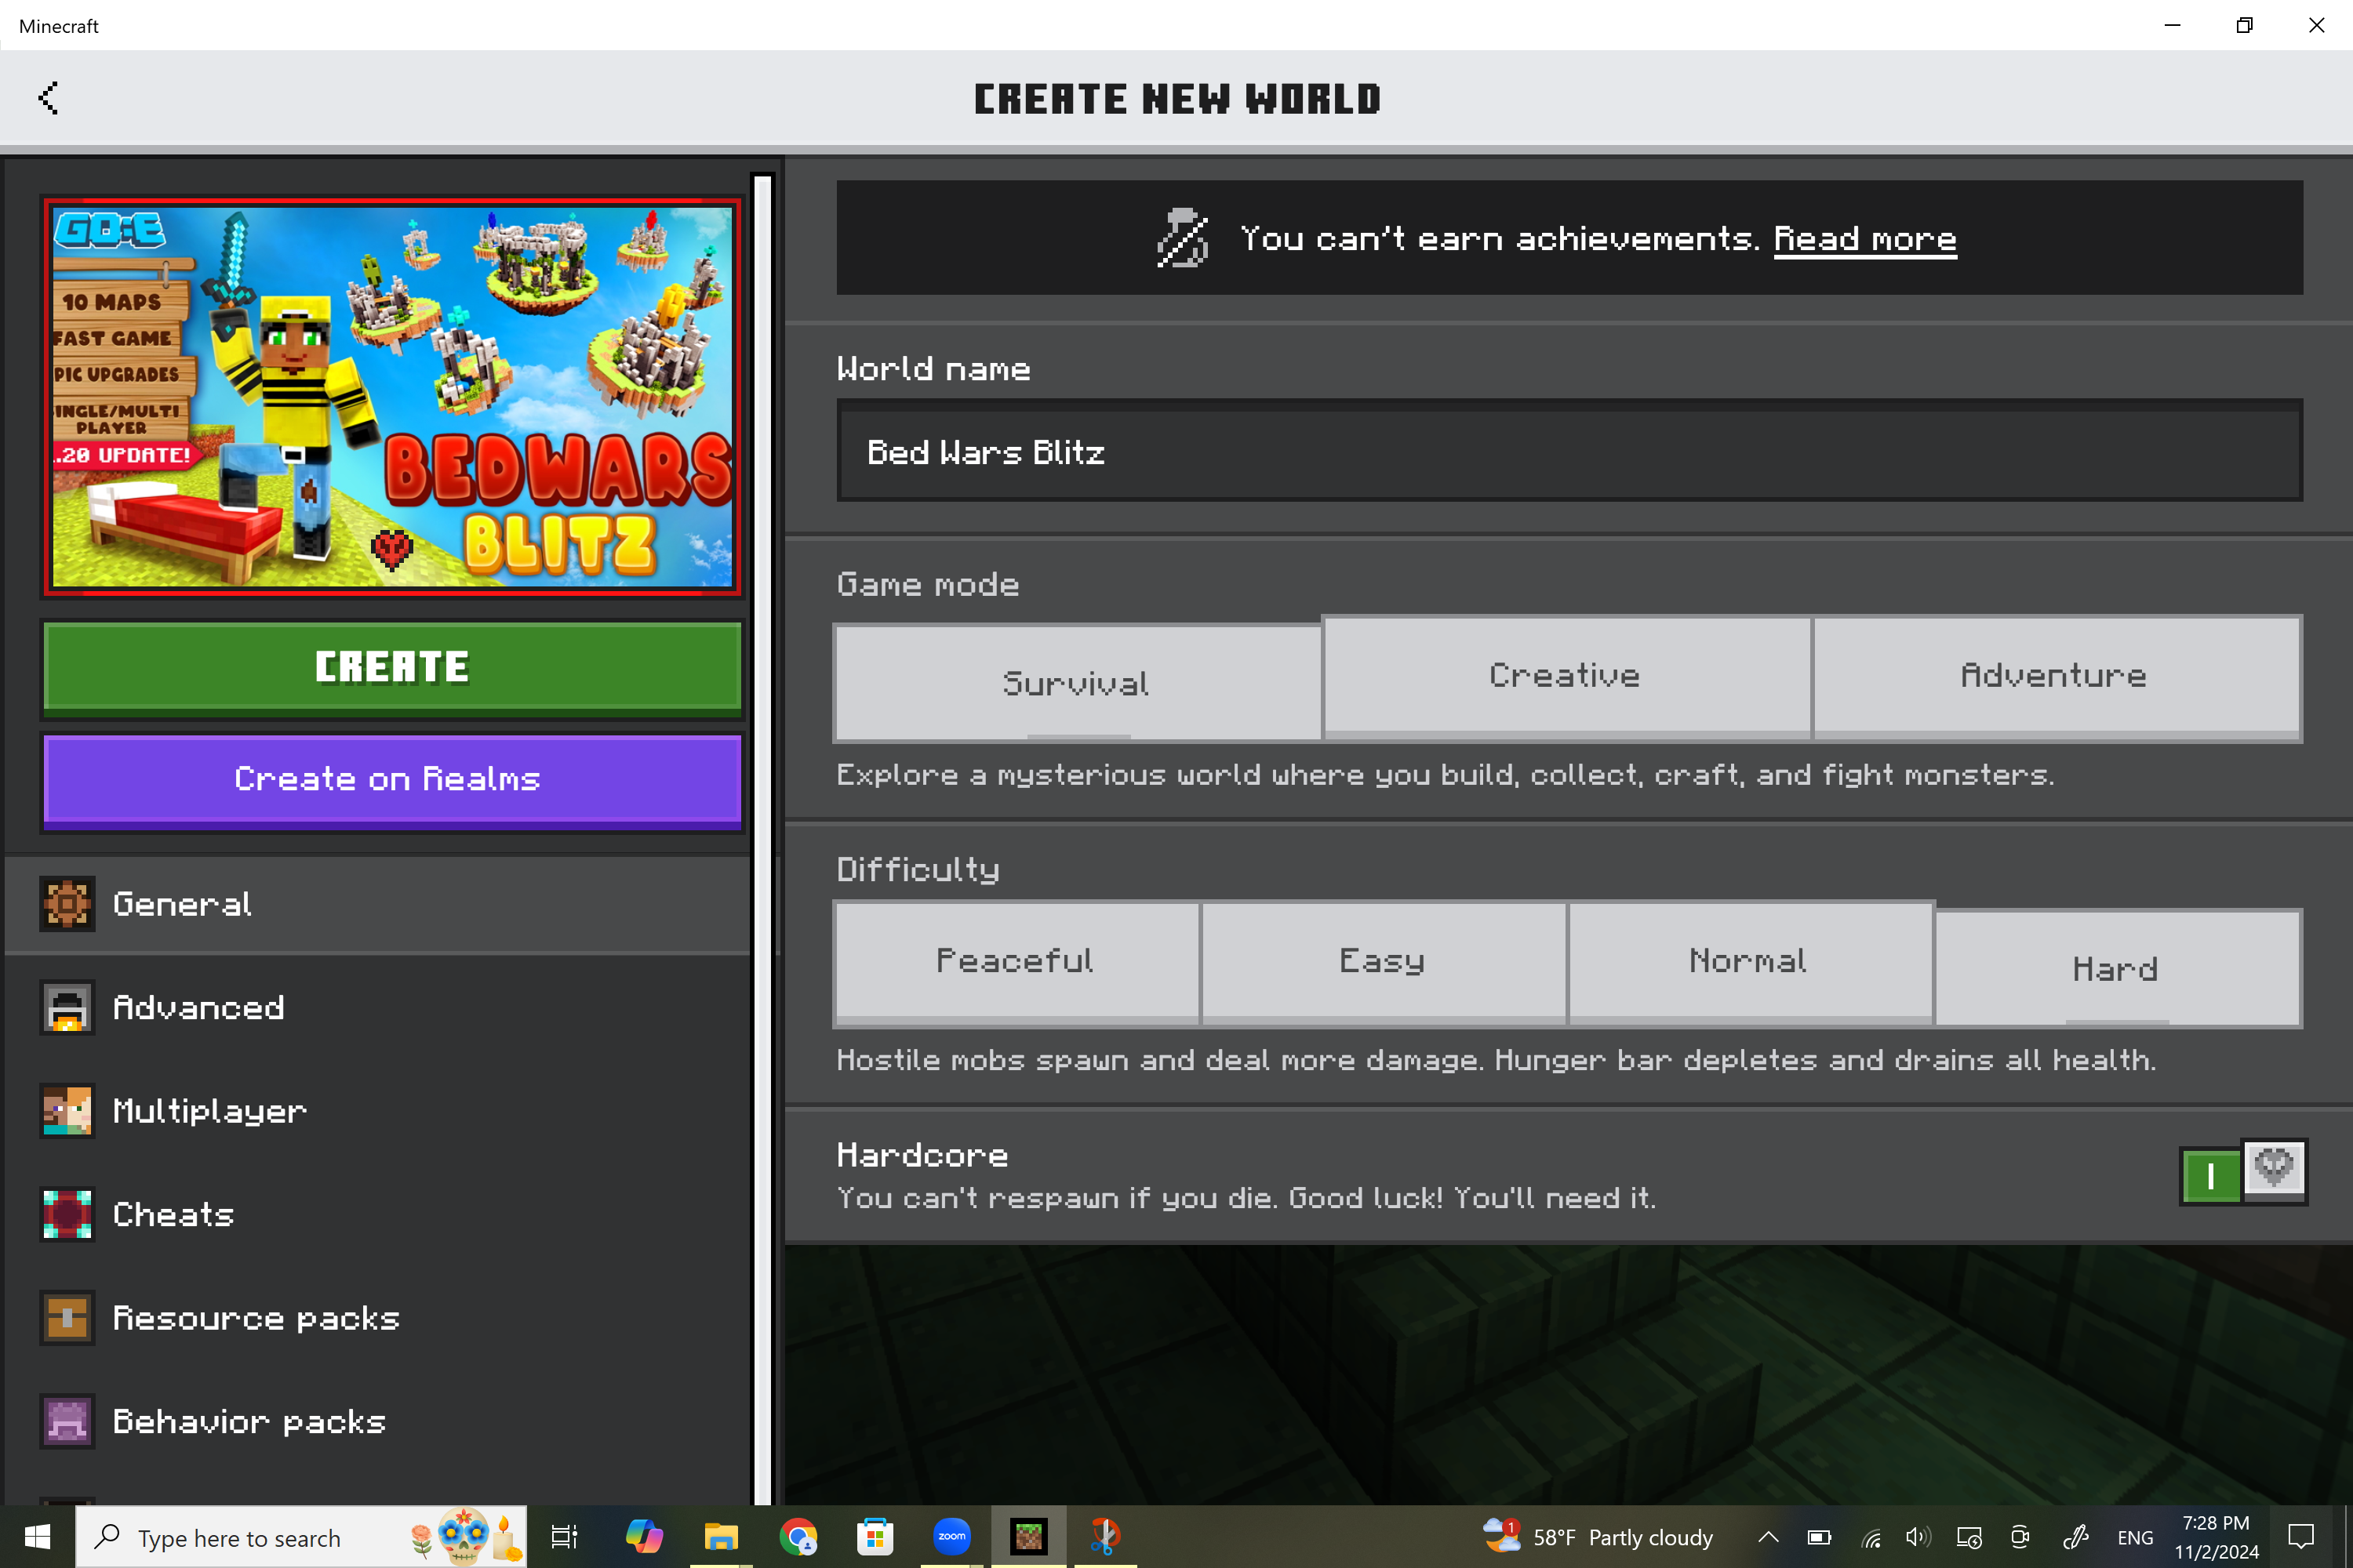The height and width of the screenshot is (1568, 2353).
Task: Select Adventure game mode
Action: click(2054, 676)
